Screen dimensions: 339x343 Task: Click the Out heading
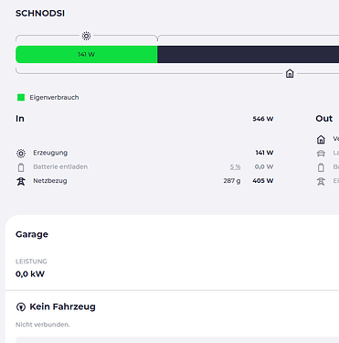coord(324,119)
